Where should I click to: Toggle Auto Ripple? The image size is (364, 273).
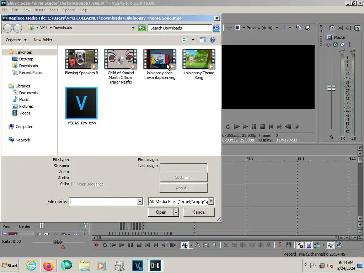(317, 245)
